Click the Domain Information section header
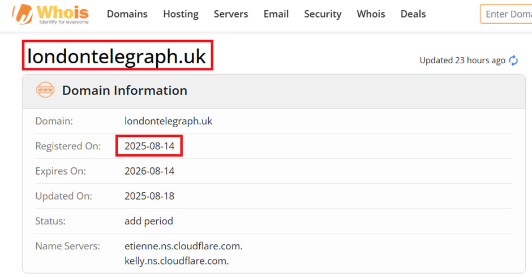 [125, 90]
